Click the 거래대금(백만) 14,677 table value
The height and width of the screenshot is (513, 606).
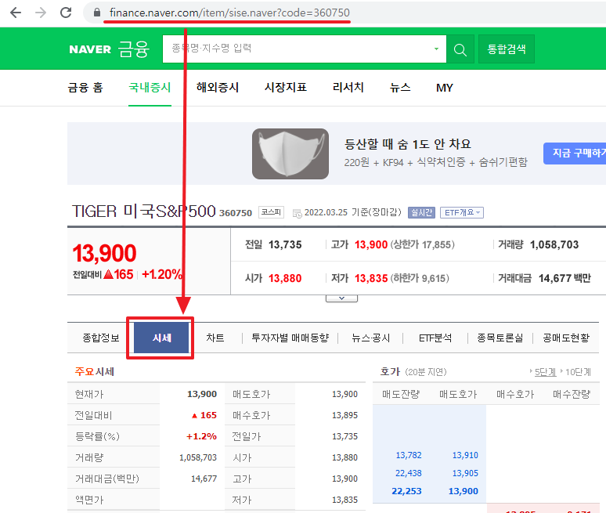[204, 479]
